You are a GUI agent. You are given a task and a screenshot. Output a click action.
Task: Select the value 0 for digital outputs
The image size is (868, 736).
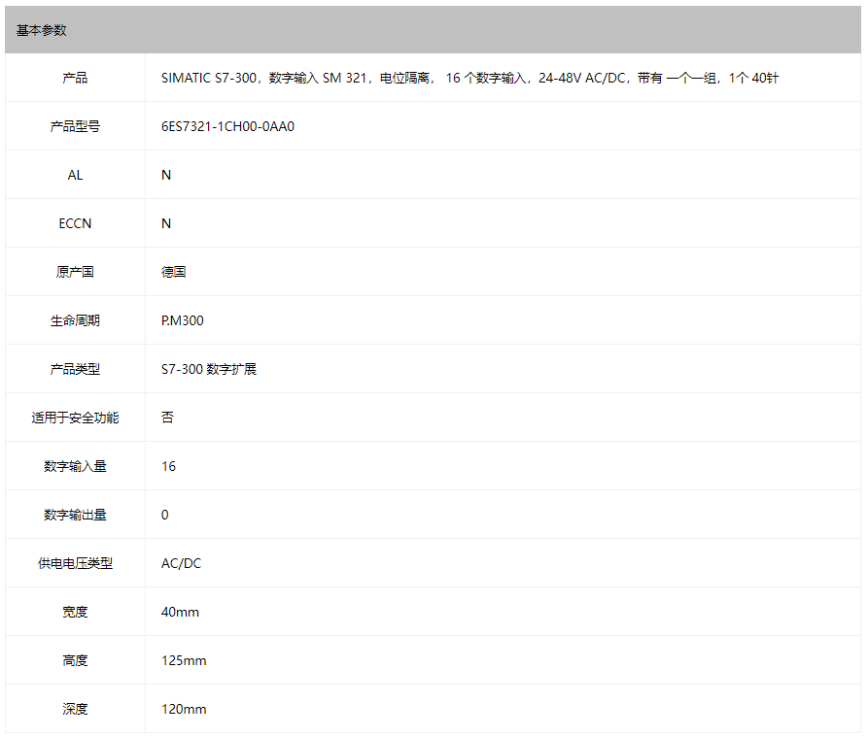point(165,516)
